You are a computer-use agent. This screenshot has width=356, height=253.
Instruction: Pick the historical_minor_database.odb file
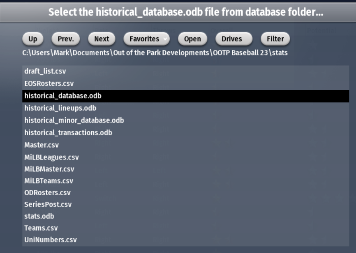[x=74, y=121]
